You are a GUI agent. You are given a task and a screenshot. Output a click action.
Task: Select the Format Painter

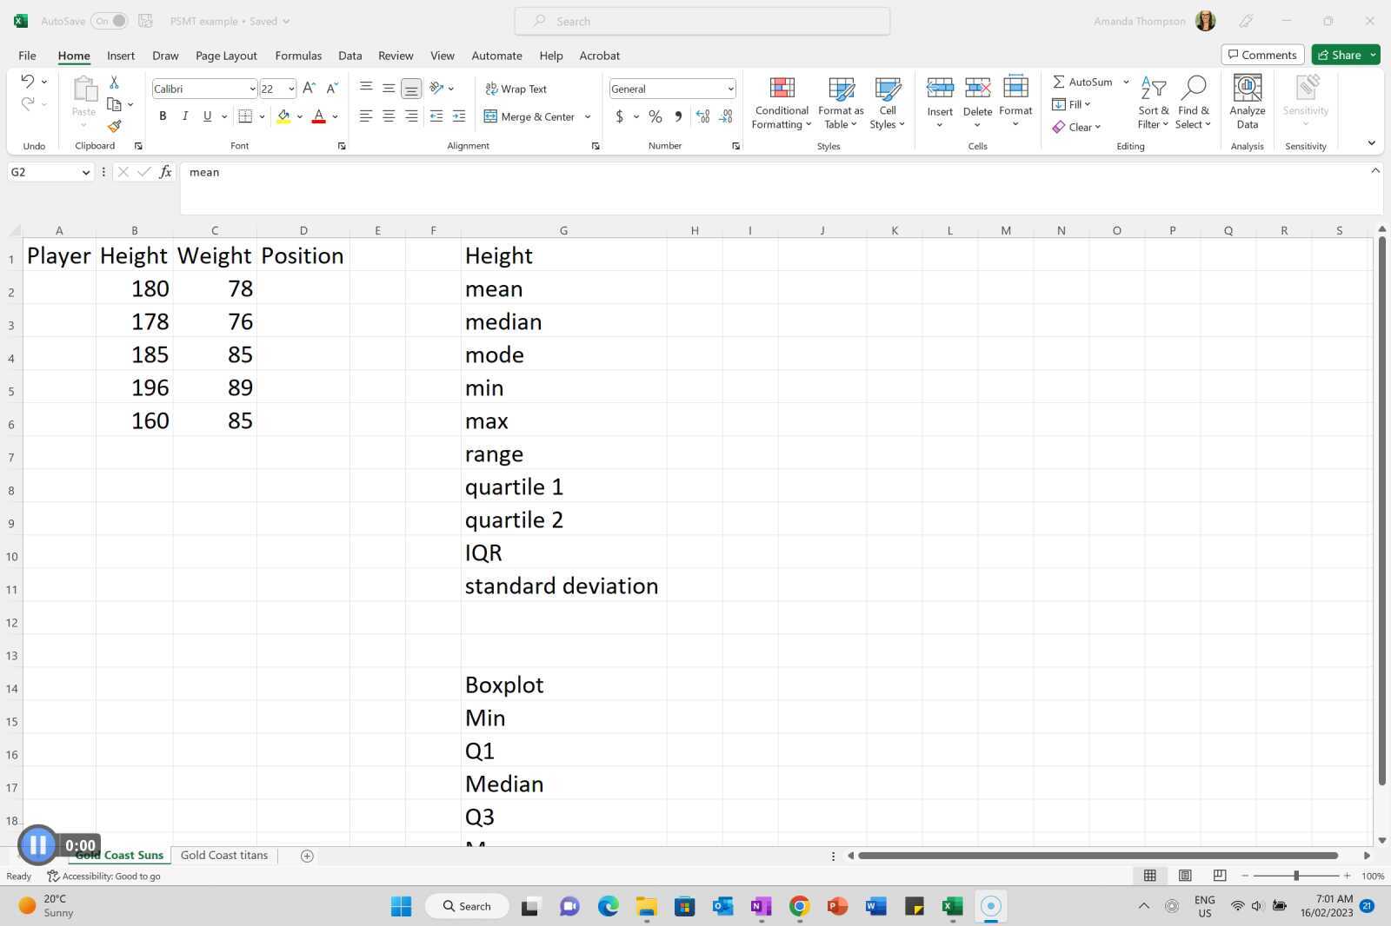pyautogui.click(x=114, y=125)
